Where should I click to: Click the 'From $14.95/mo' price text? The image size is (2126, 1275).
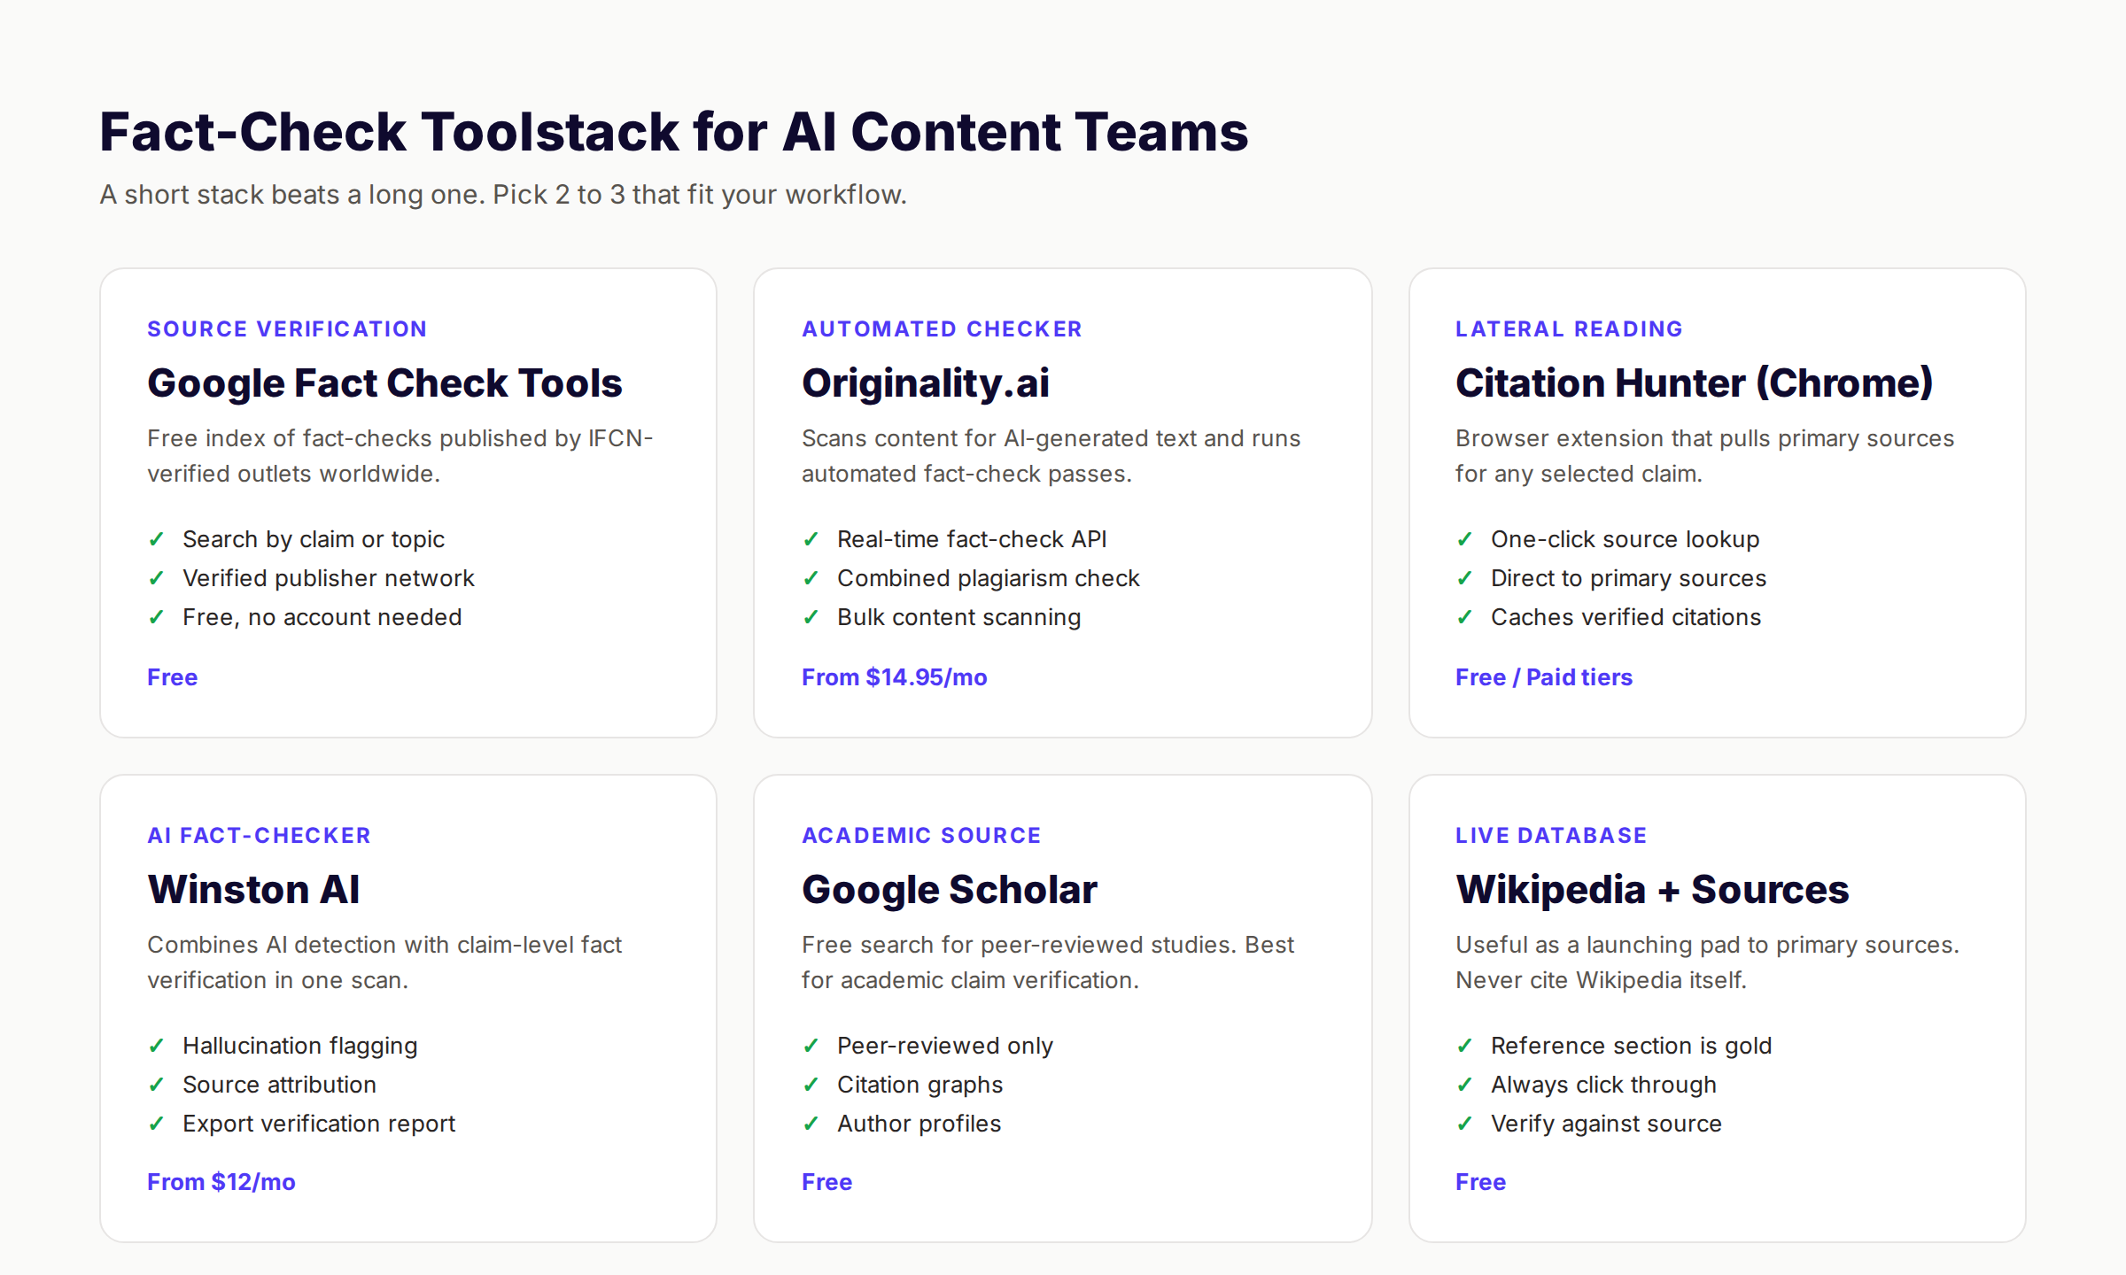pyautogui.click(x=895, y=677)
